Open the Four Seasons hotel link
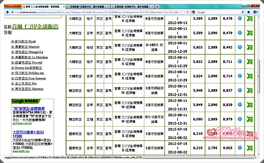Screen dimensions: 264x163 pyautogui.click(x=29, y=78)
